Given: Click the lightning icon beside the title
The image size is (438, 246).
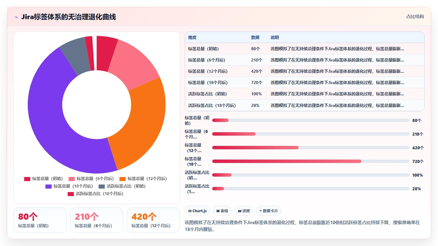Looking at the screenshot, I should tap(16, 17).
